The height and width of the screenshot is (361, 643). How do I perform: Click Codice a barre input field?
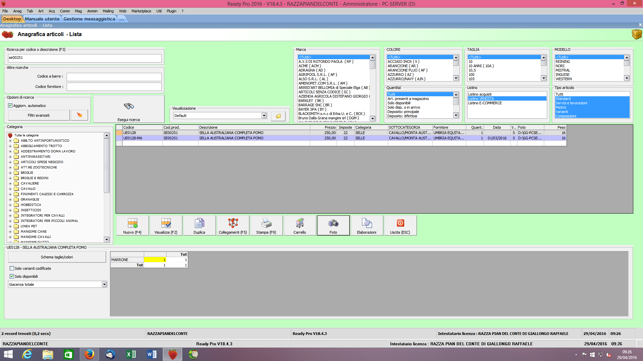[114, 77]
